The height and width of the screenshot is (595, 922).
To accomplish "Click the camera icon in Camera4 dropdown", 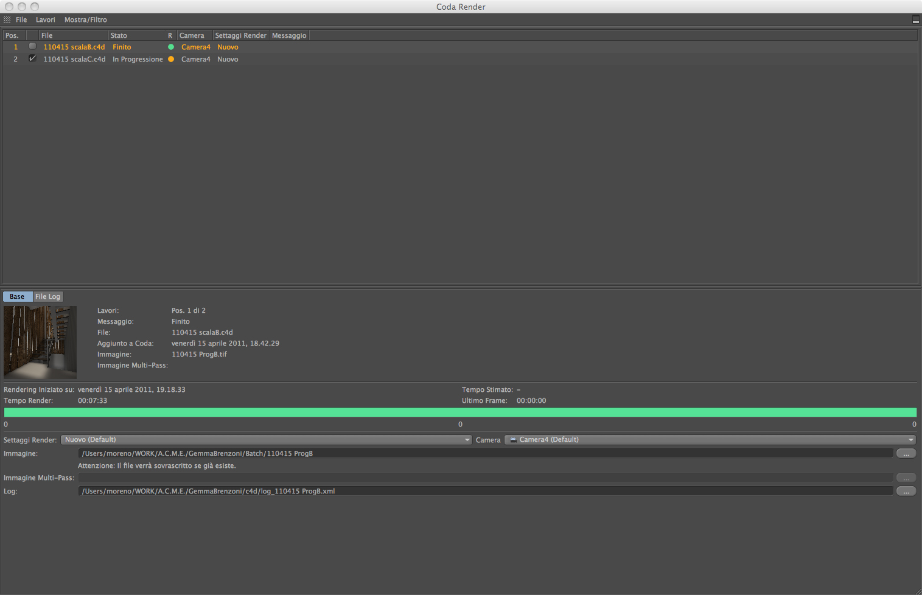I will [513, 439].
